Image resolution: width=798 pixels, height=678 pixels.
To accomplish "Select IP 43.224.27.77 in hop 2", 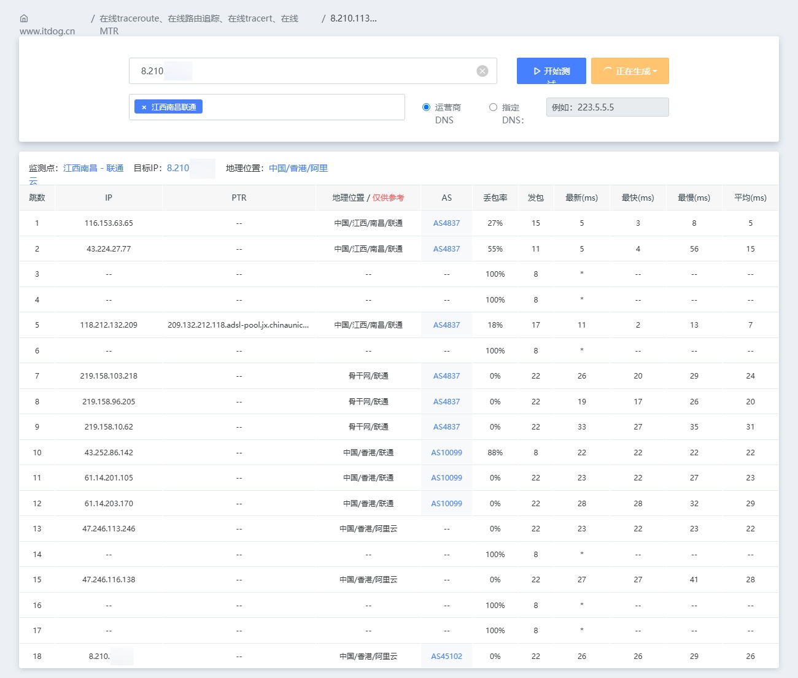I will tap(109, 249).
